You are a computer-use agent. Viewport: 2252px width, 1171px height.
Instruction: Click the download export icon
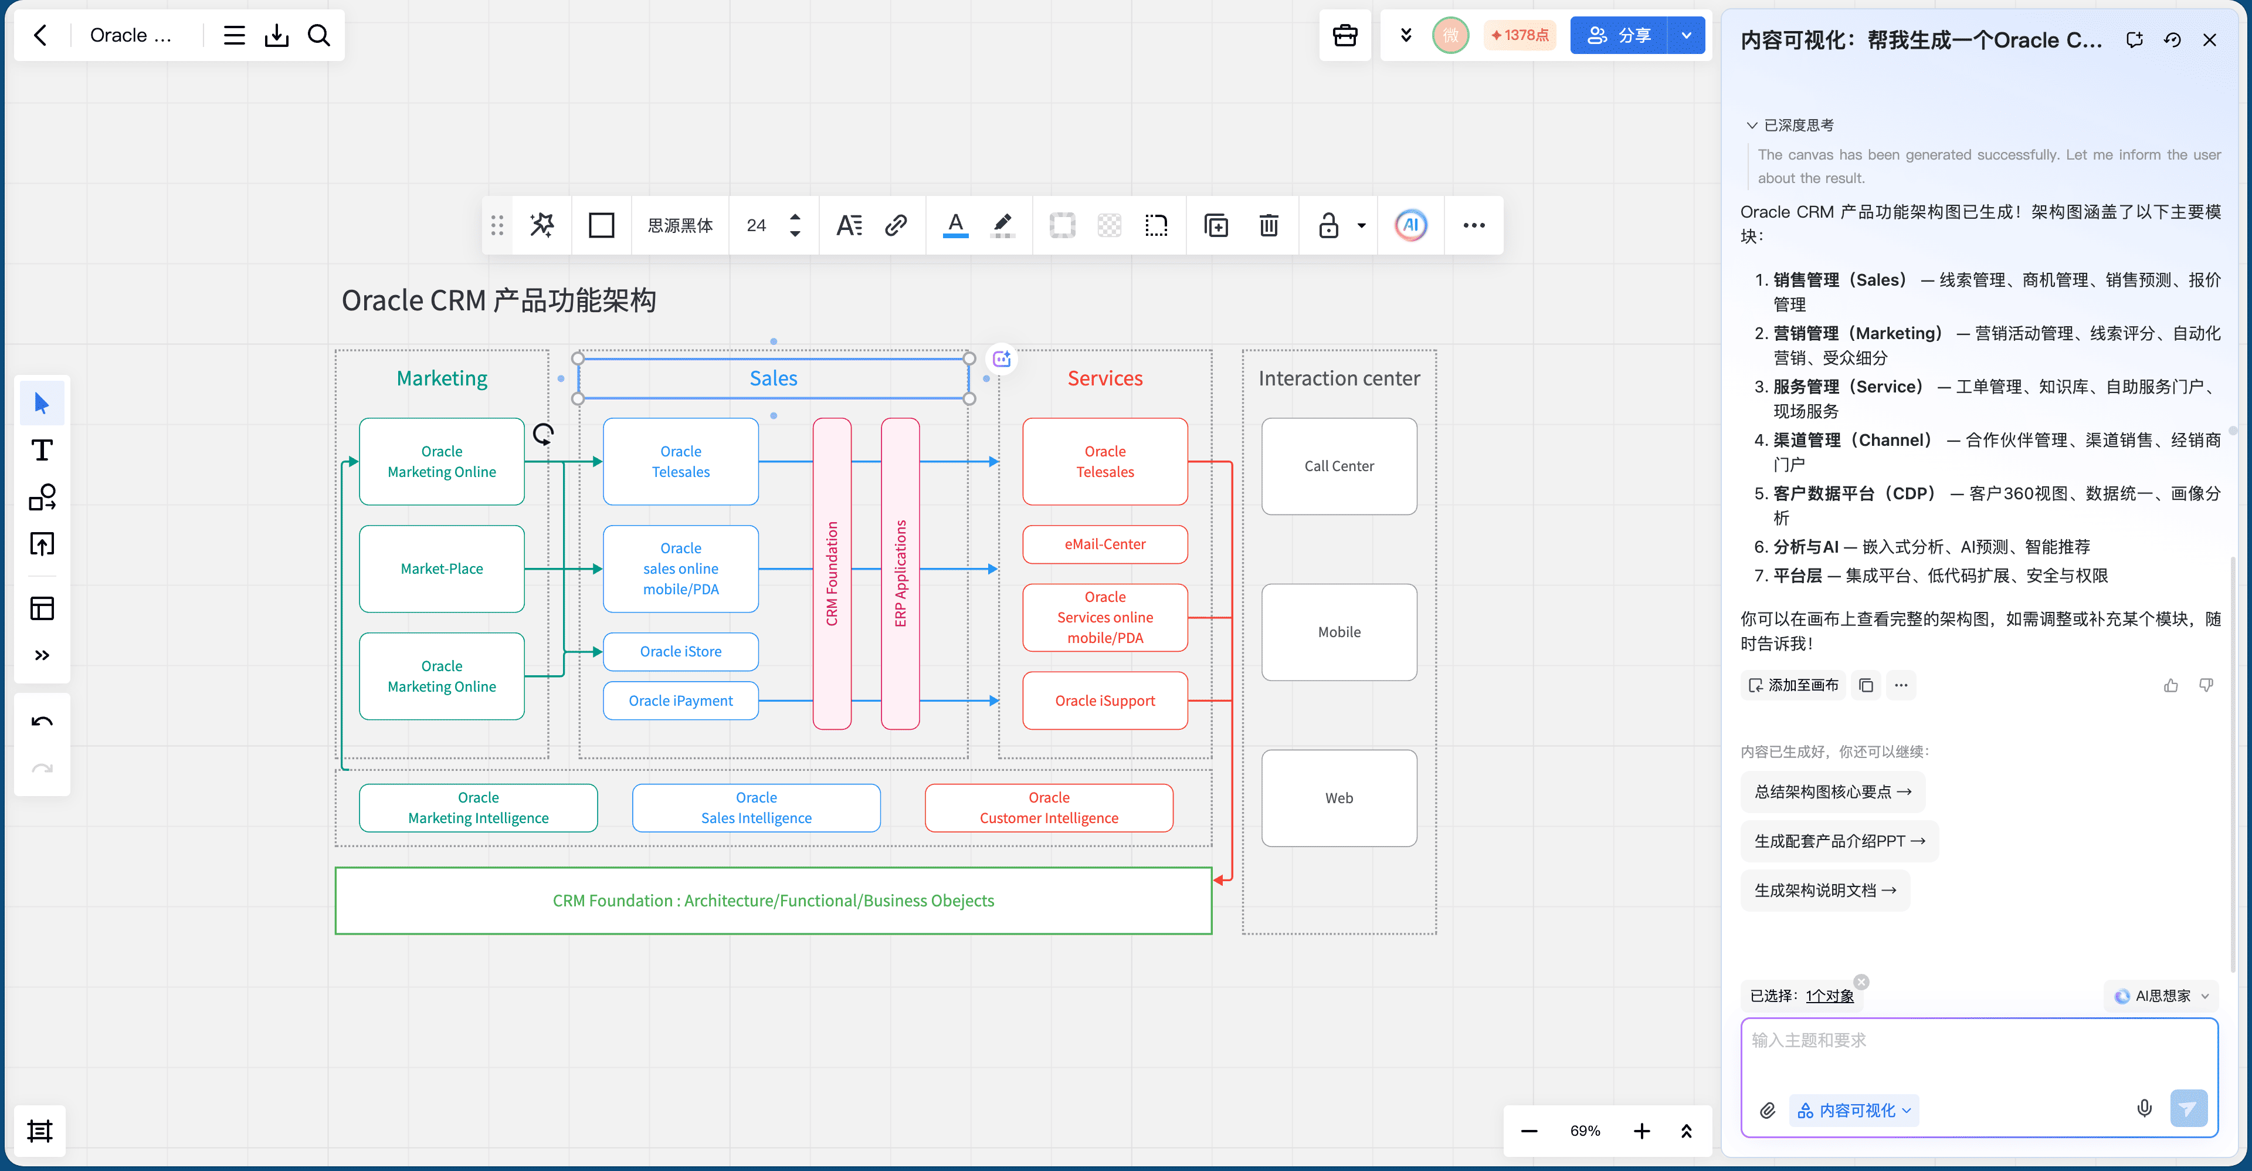[277, 35]
